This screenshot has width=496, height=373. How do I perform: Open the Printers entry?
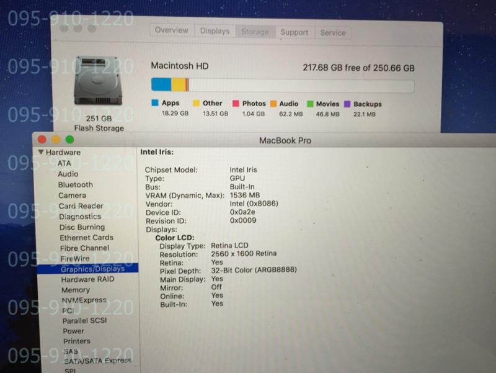tap(77, 341)
